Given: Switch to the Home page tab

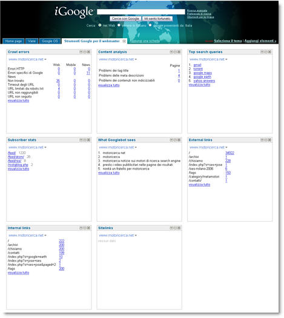Looking at the screenshot, I should (x=13, y=41).
